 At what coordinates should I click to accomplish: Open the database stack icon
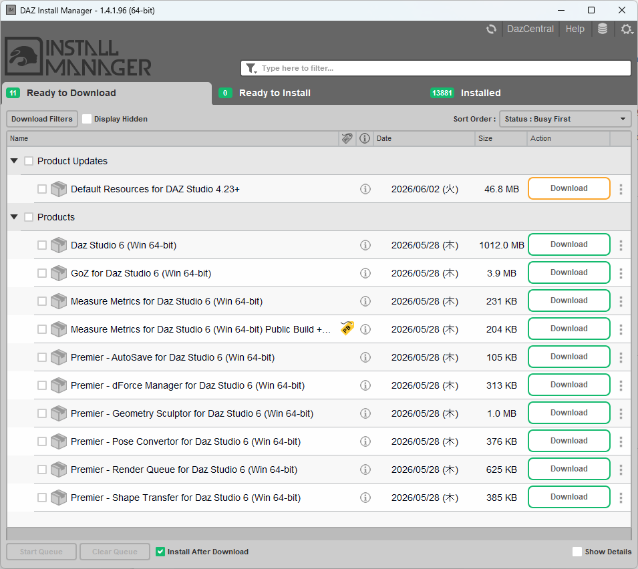point(602,29)
